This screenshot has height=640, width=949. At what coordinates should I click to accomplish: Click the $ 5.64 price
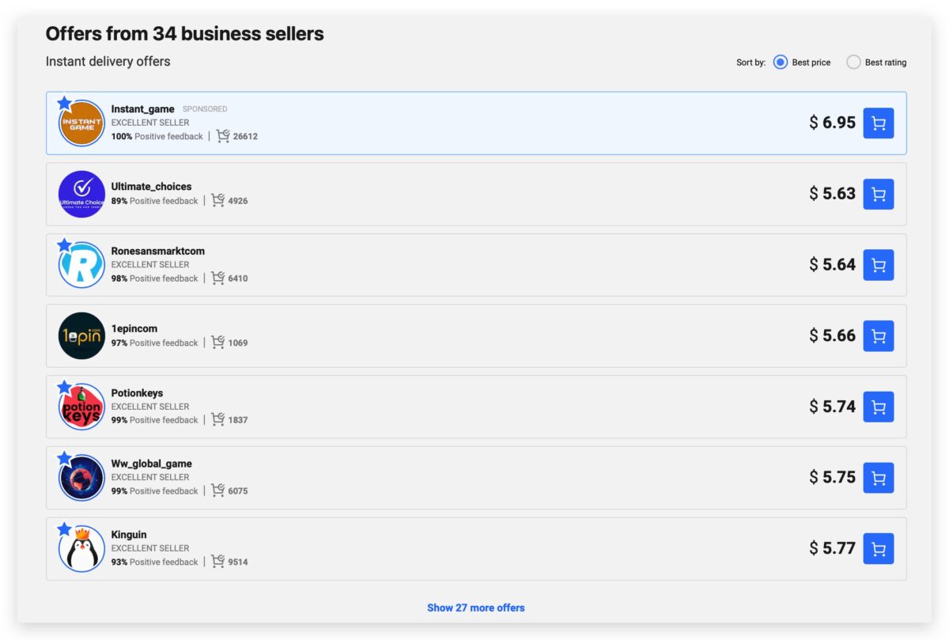[832, 265]
